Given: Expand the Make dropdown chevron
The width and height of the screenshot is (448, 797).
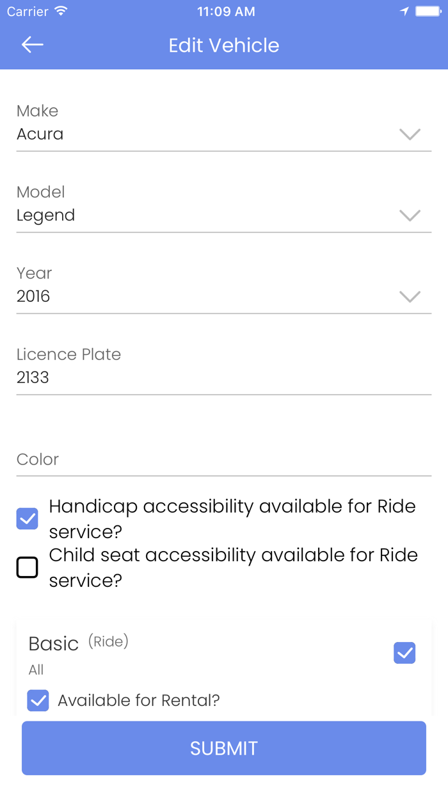Looking at the screenshot, I should coord(410,134).
